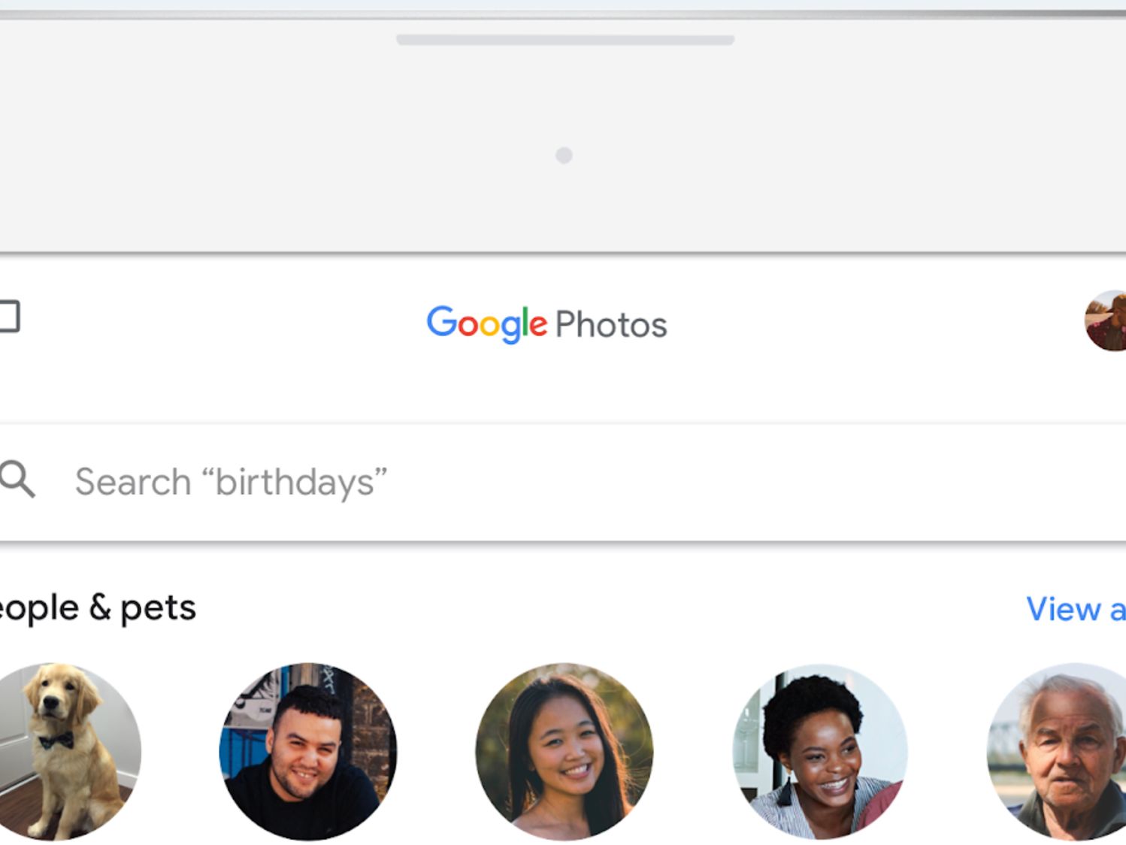Tap the square icon left of the header
This screenshot has width=1126, height=845.
tap(8, 316)
